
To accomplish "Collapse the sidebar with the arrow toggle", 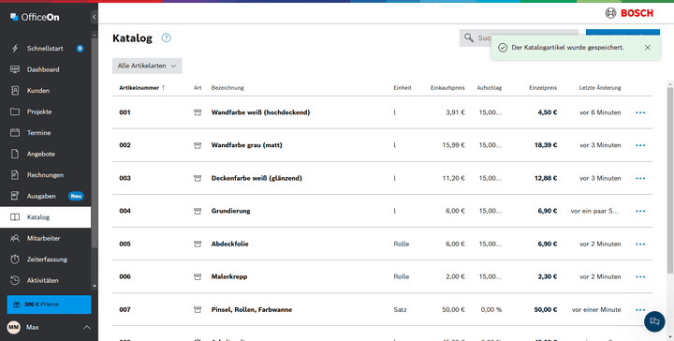I will point(95,17).
